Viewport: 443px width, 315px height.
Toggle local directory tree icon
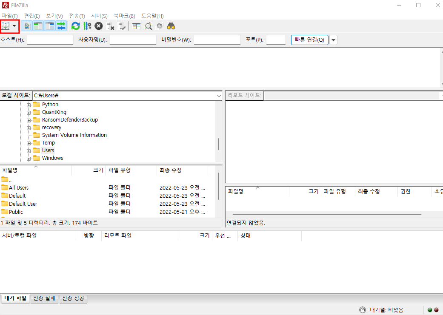coord(38,26)
